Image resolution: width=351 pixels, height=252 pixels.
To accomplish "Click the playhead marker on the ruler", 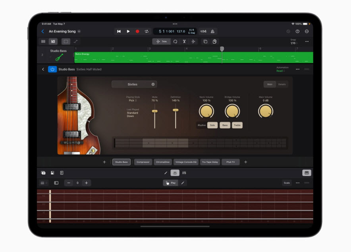I will [222, 49].
